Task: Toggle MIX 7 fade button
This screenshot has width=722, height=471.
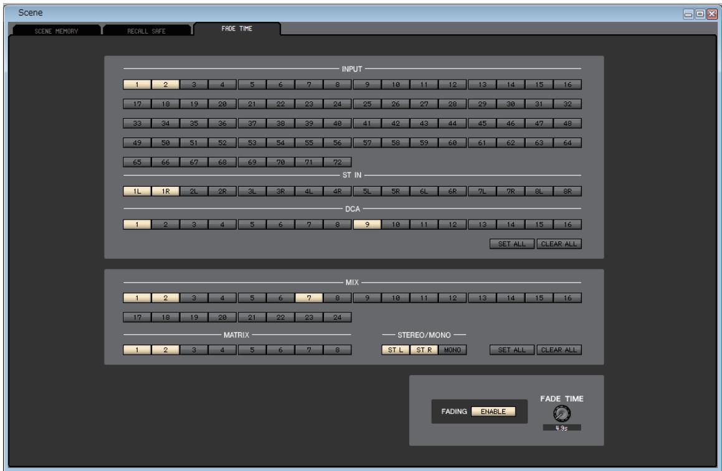Action: 309,298
